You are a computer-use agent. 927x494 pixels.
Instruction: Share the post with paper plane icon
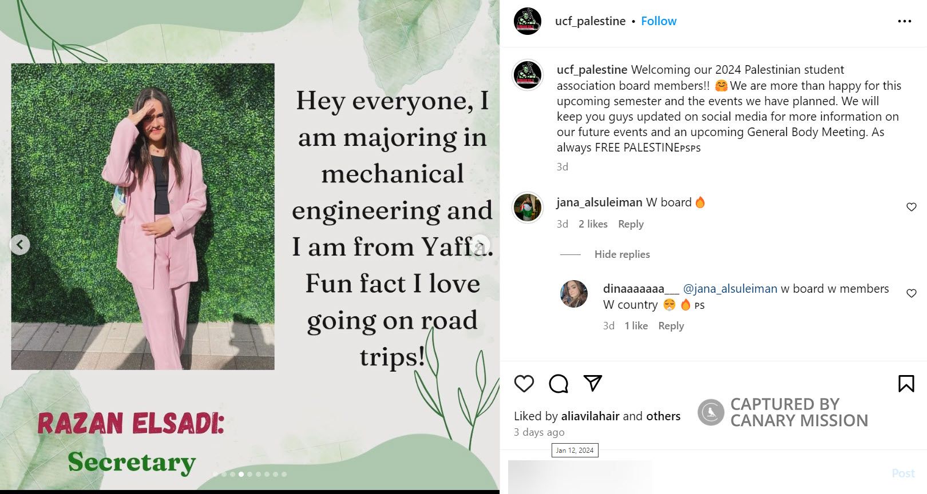click(593, 383)
